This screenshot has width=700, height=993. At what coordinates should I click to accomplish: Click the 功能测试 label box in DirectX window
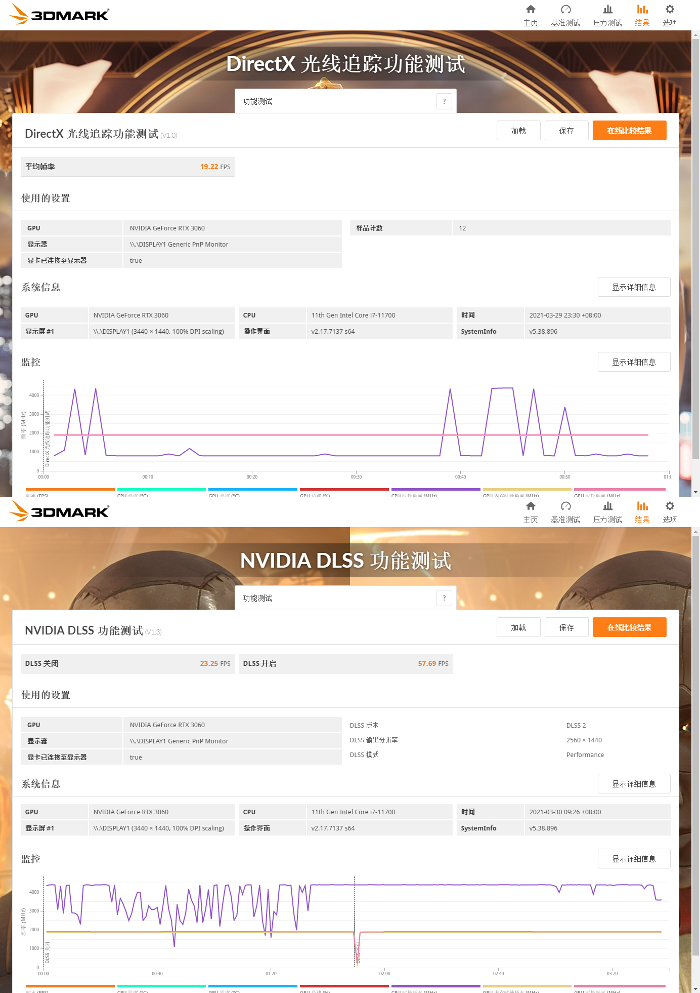(345, 101)
